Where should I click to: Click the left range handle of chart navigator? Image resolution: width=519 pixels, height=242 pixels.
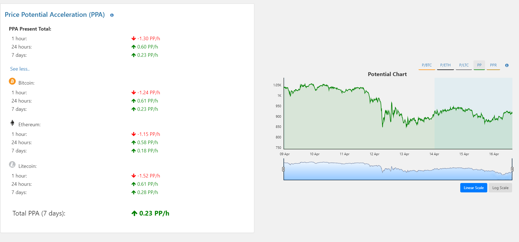tap(283, 169)
